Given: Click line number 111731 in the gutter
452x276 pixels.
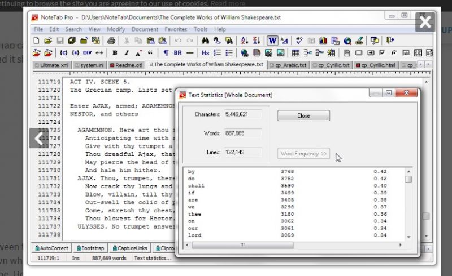Looking at the screenshot, I should pyautogui.click(x=49, y=178).
